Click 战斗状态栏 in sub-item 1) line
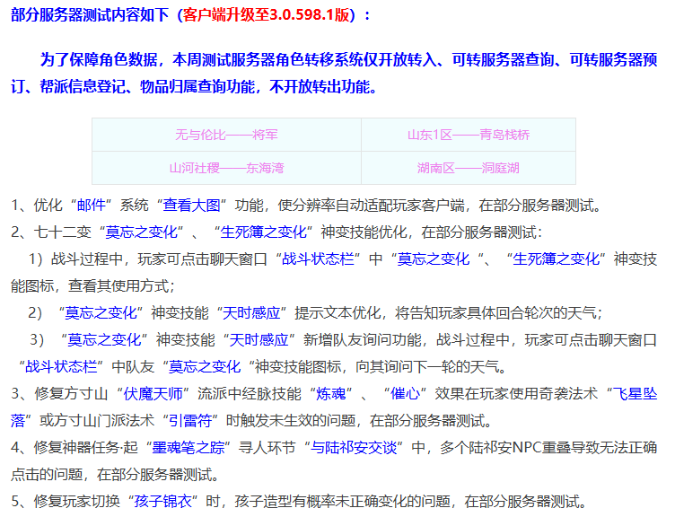 (x=320, y=258)
